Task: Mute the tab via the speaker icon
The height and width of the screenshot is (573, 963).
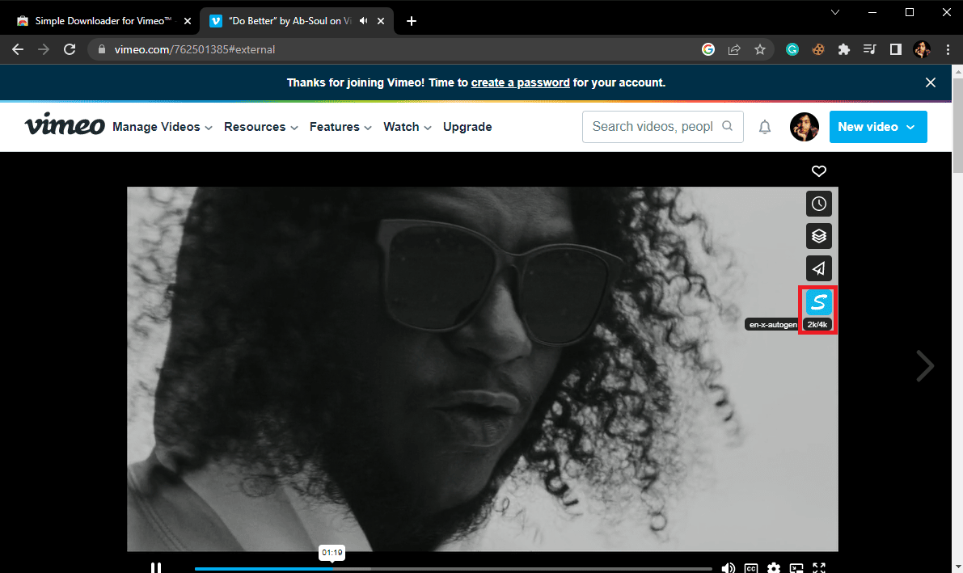Action: [364, 21]
